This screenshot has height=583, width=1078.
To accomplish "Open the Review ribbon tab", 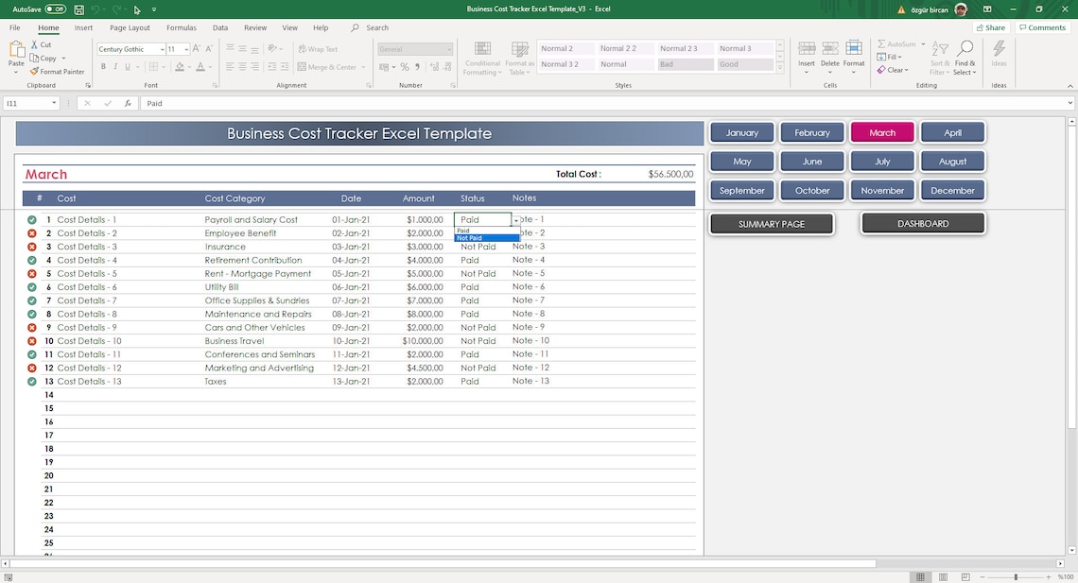I will pyautogui.click(x=254, y=27).
